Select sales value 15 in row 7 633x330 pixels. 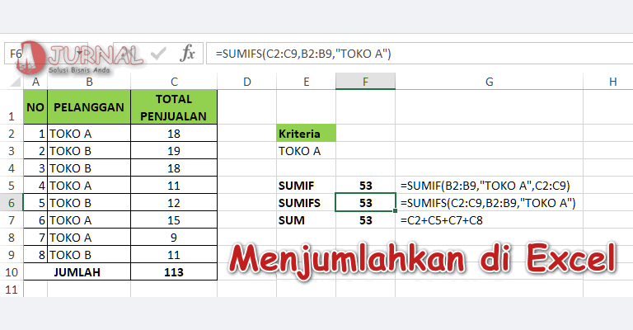click(174, 220)
